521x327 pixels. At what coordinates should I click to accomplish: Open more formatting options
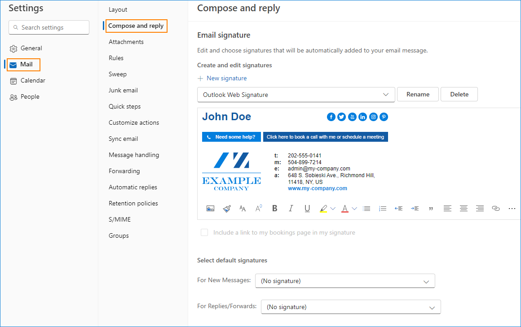pos(512,208)
